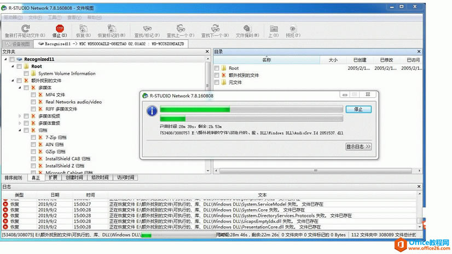Check the GZip 归档 checkbox

point(33,152)
